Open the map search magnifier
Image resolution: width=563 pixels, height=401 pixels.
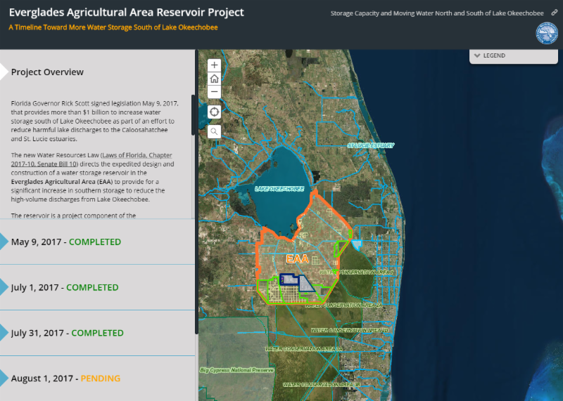(x=215, y=131)
